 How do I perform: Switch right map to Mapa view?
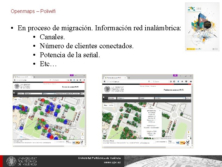[106, 105]
